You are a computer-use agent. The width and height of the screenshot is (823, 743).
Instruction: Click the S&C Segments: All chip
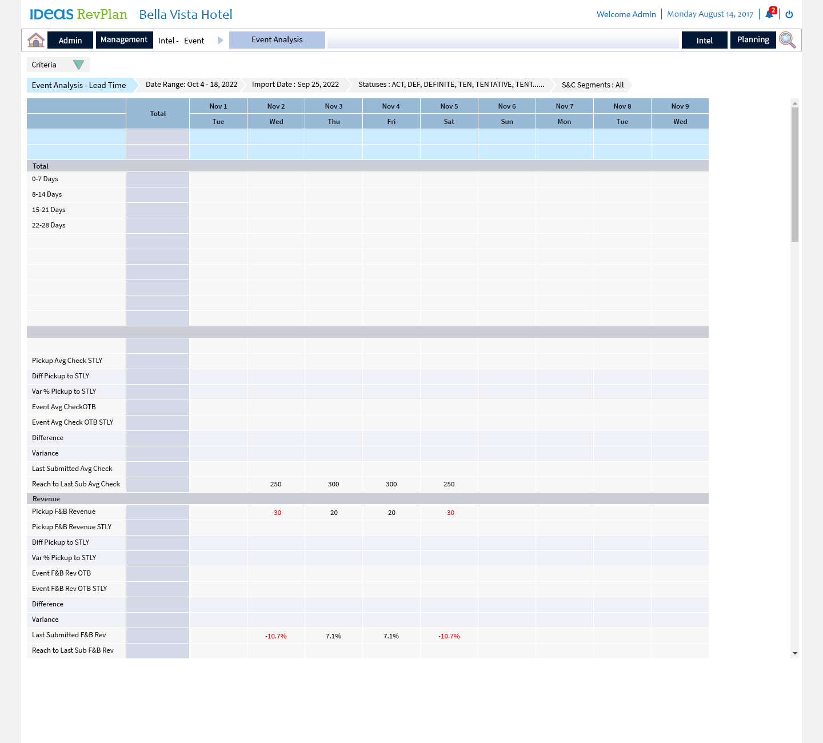click(592, 85)
